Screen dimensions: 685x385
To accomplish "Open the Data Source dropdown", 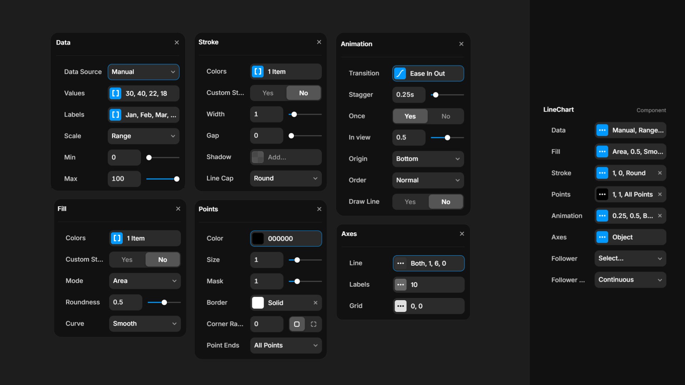I will (x=143, y=72).
